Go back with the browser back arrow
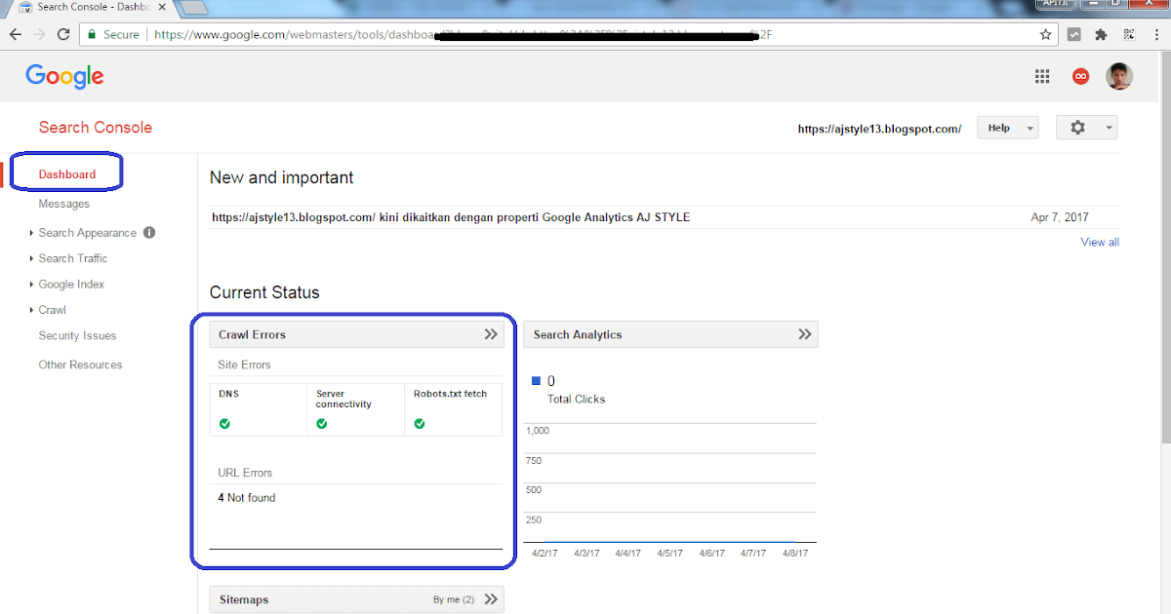Viewport: 1171px width, 614px height. (16, 34)
